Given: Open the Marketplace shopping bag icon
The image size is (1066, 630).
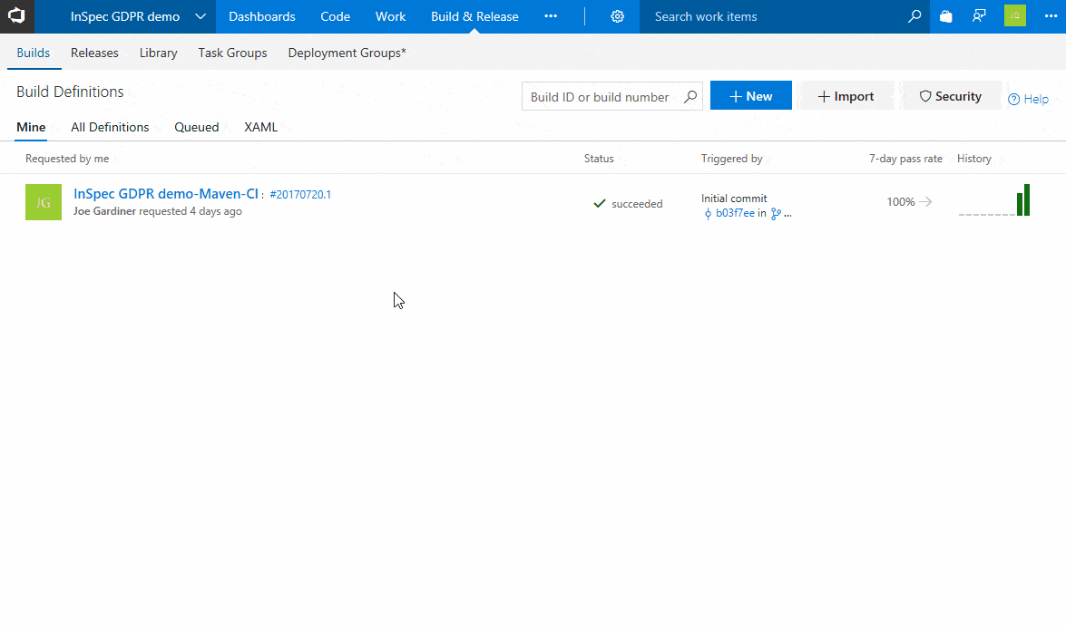Looking at the screenshot, I should tap(946, 16).
